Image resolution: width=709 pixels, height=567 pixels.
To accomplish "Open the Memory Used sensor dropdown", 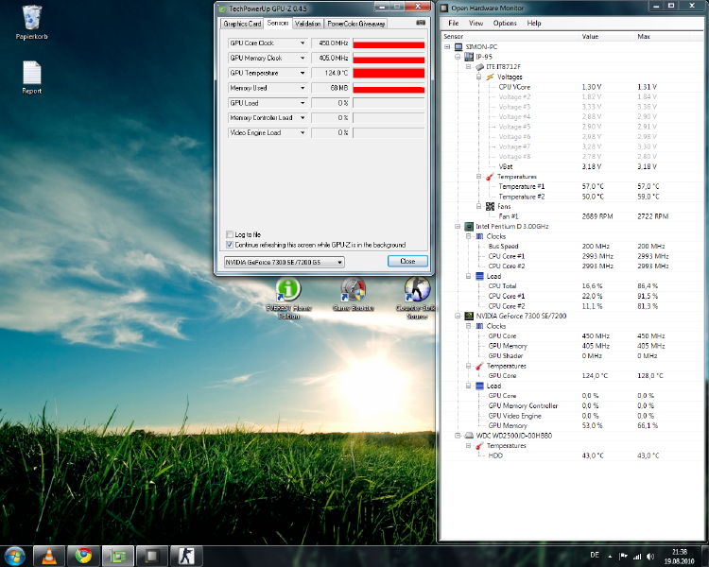I will (303, 88).
